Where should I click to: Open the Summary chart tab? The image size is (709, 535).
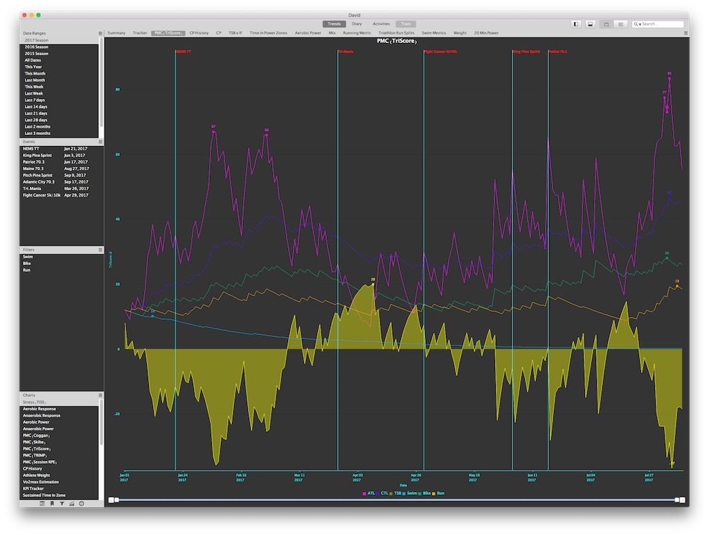[x=116, y=33]
